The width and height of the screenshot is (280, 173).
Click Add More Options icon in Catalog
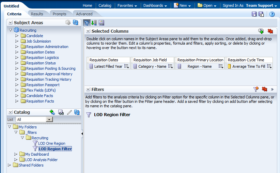click(x=52, y=112)
